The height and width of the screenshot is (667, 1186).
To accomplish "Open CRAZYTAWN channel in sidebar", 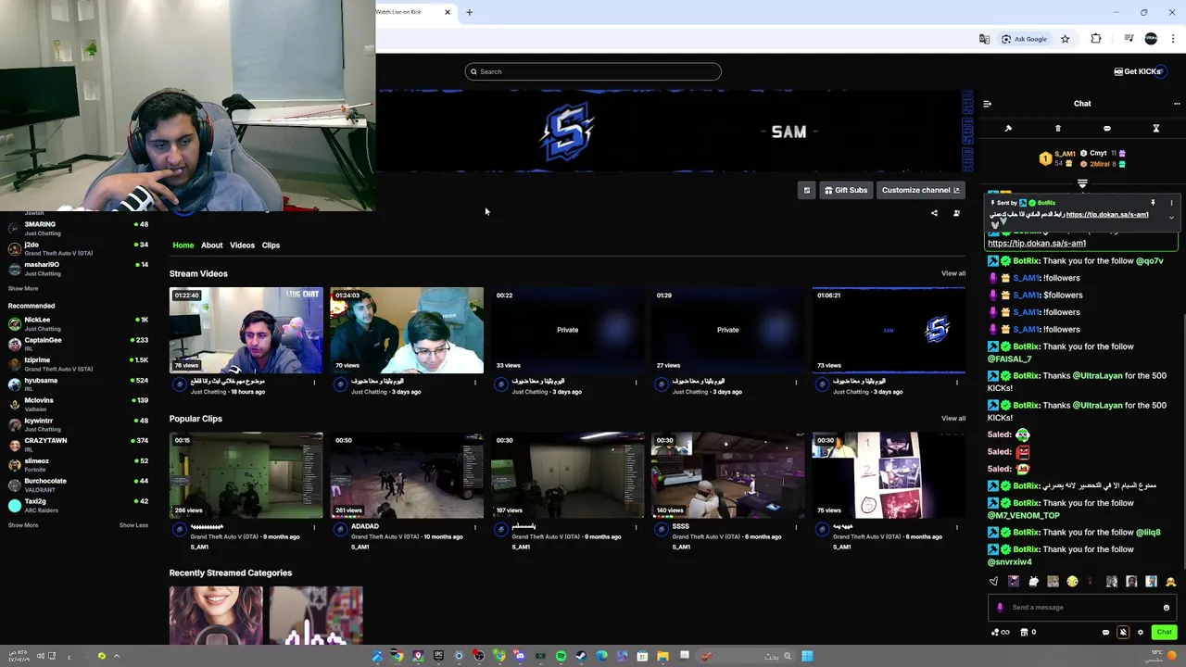I will pos(78,445).
